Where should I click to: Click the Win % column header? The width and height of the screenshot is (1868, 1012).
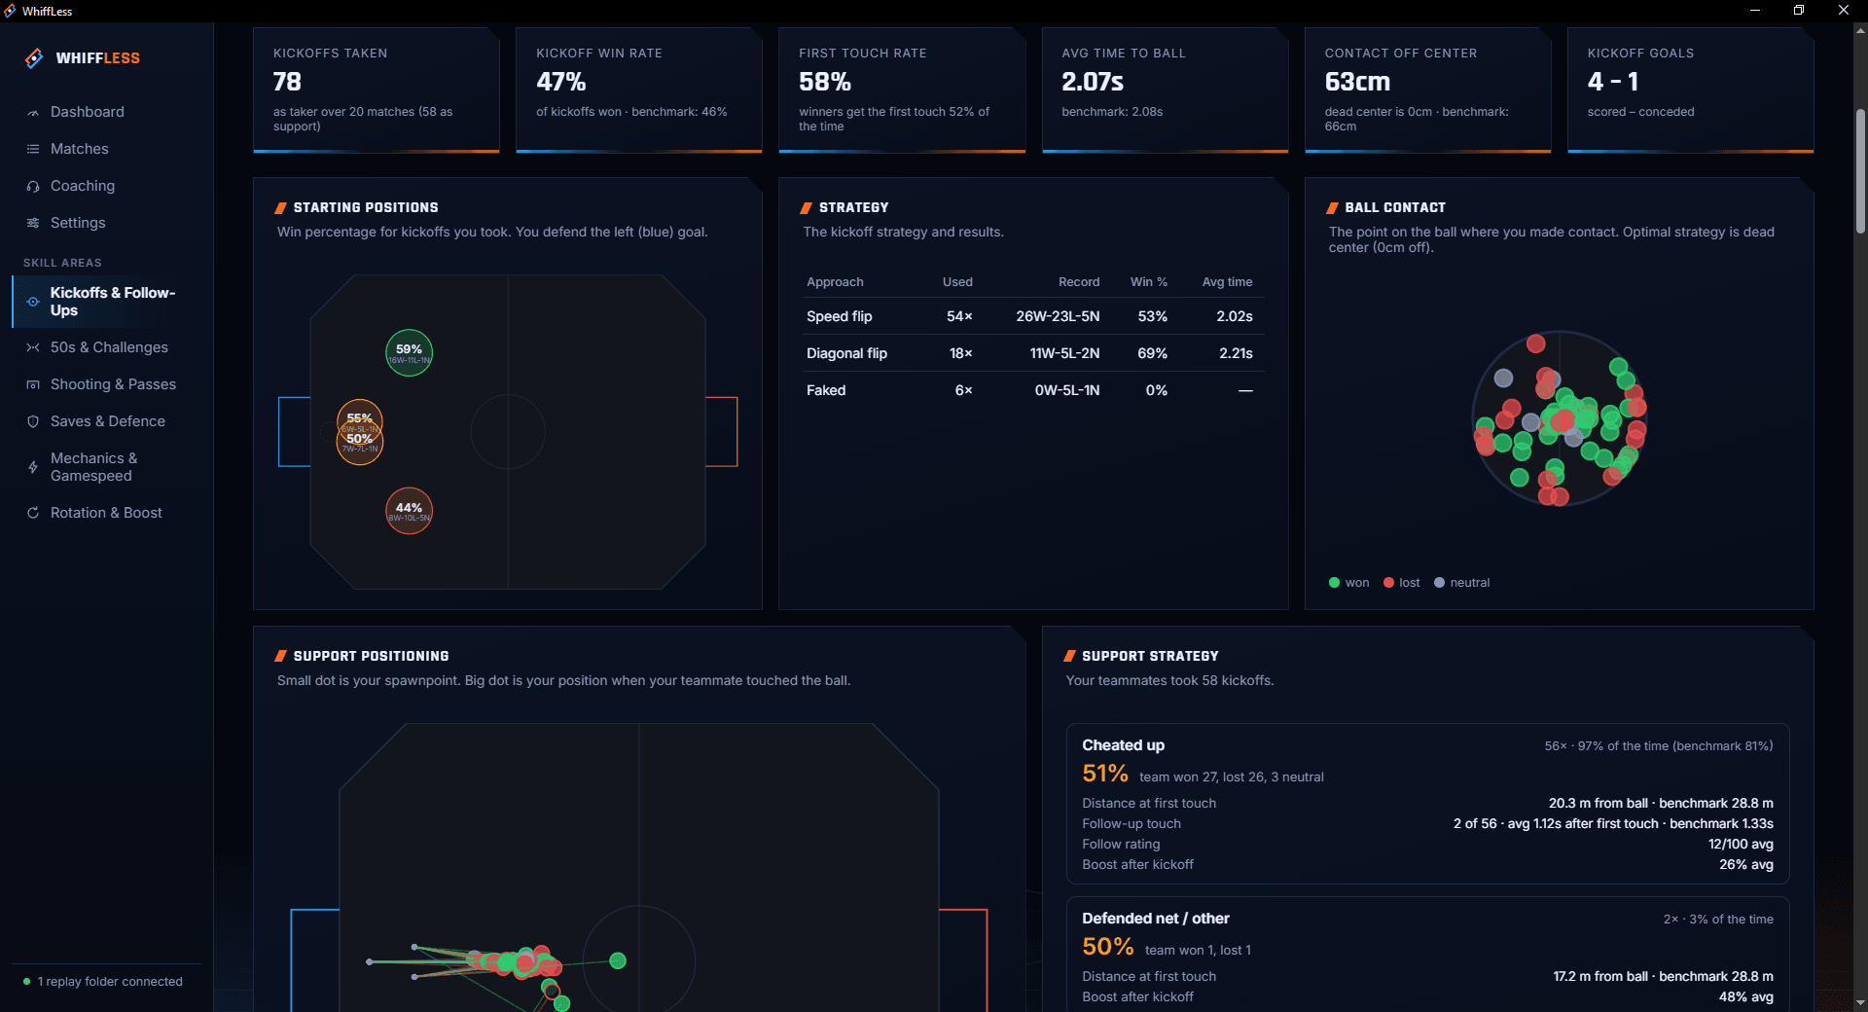1149,282
